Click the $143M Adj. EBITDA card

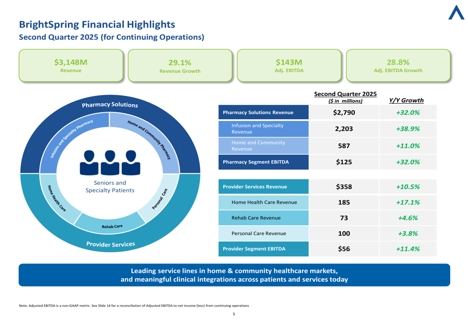[x=289, y=65]
